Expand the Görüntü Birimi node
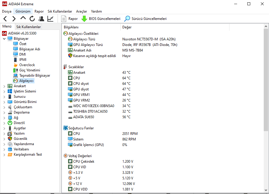This screenshot has height=194, width=269. pos(4,102)
